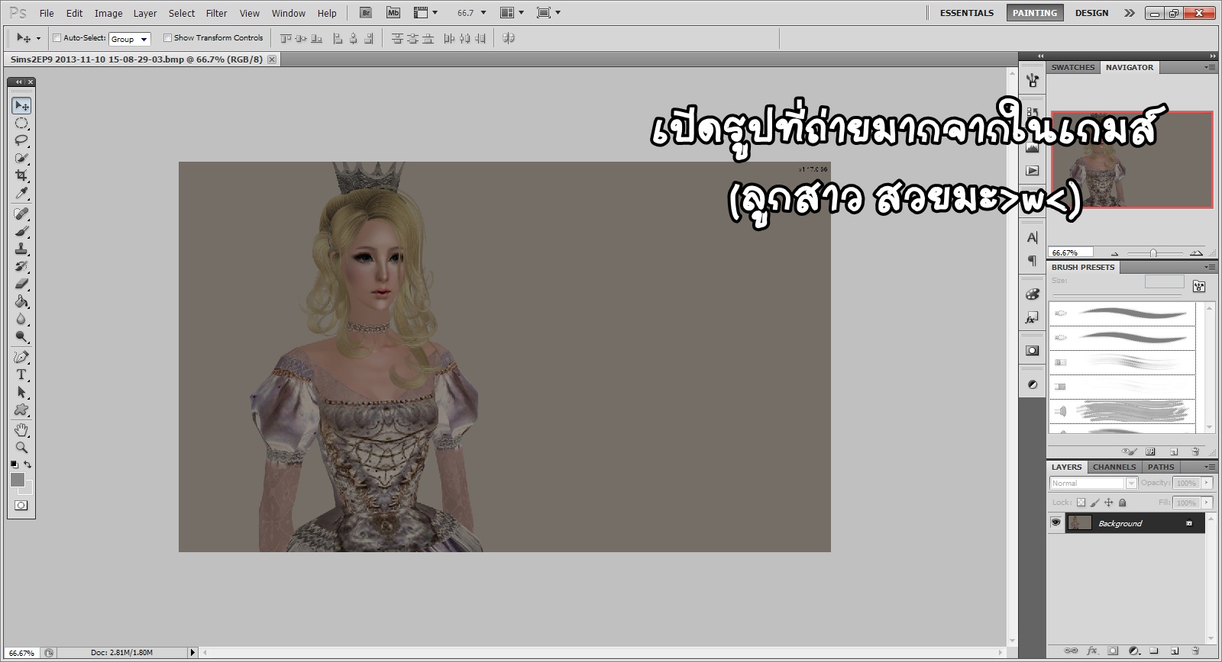Select the Dodge tool
Viewport: 1222px width, 662px height.
click(x=21, y=336)
